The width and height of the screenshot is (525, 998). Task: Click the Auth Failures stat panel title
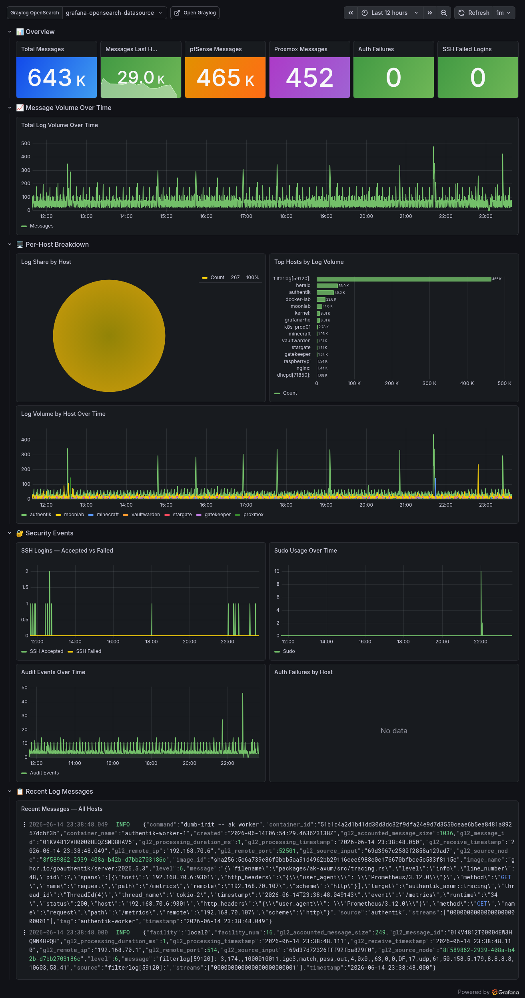click(376, 49)
